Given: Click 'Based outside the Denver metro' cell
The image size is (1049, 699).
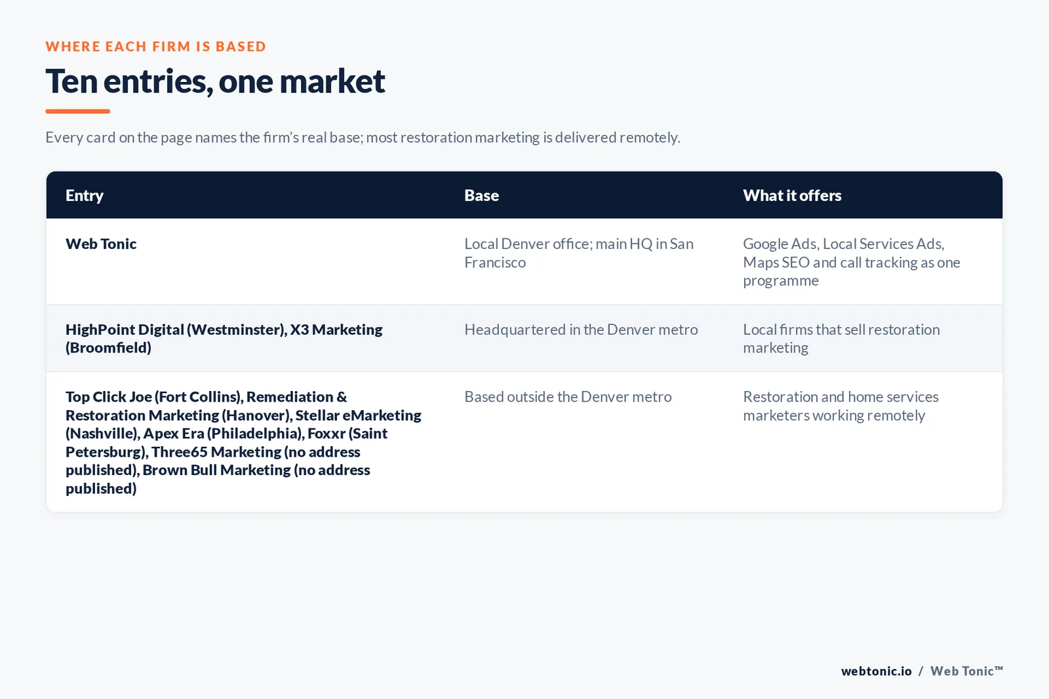Looking at the screenshot, I should (568, 397).
